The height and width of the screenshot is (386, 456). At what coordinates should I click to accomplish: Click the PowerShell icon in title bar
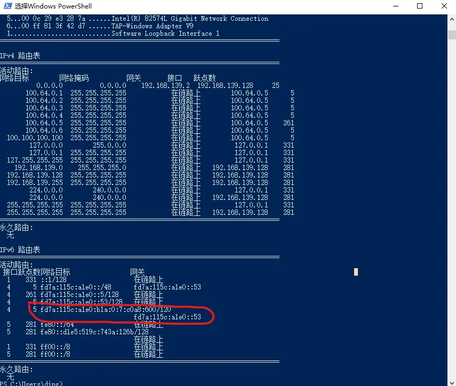(x=7, y=6)
